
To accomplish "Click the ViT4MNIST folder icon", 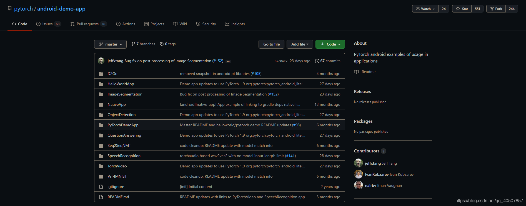I will click(101, 176).
